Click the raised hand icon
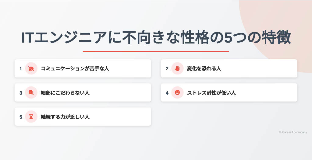Viewport: 312px width, 160px height. click(177, 68)
